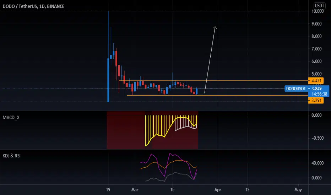Click the 9.000 price axis value
The width and height of the screenshot is (331, 195).
(x=316, y=24)
